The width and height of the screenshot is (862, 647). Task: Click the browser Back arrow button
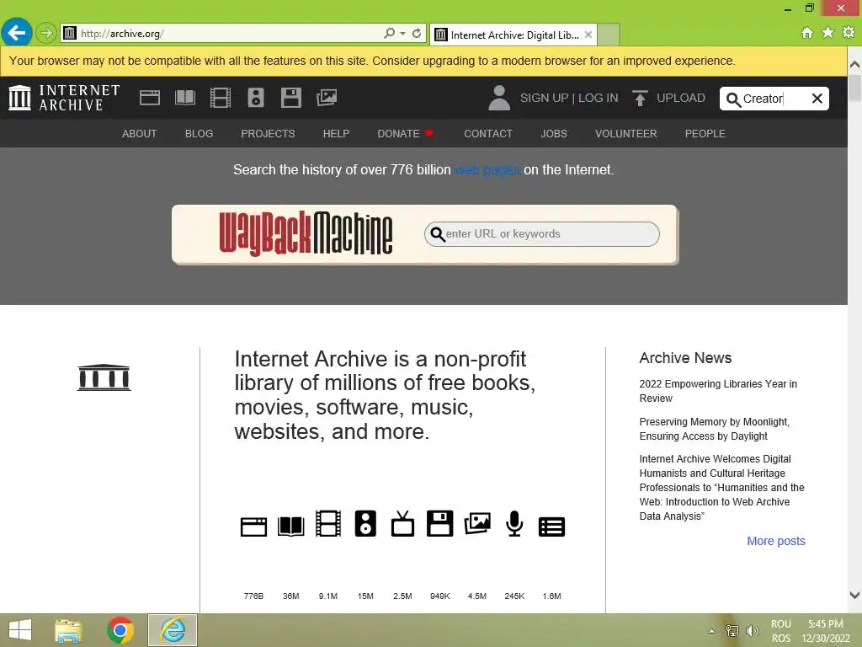[17, 33]
